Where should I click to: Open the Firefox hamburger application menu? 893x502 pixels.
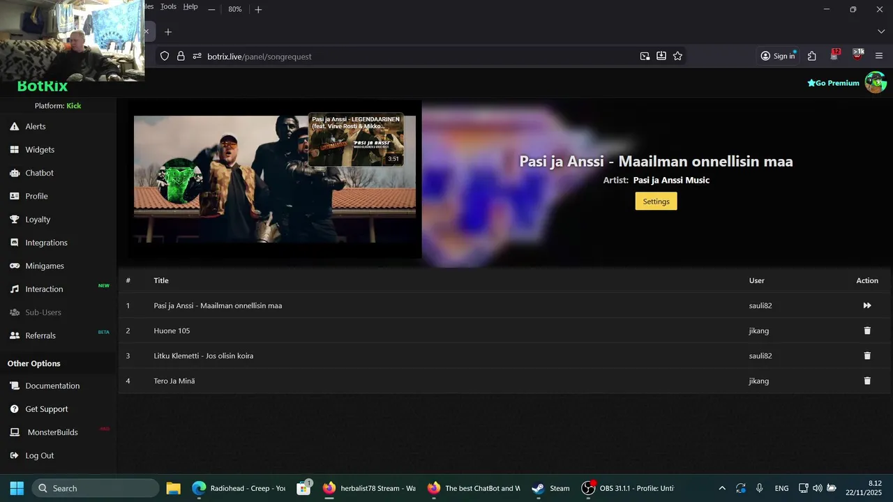click(879, 56)
